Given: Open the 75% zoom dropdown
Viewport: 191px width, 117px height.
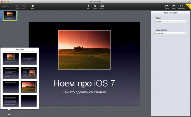Looking at the screenshot, I should pyautogui.click(x=6, y=7).
